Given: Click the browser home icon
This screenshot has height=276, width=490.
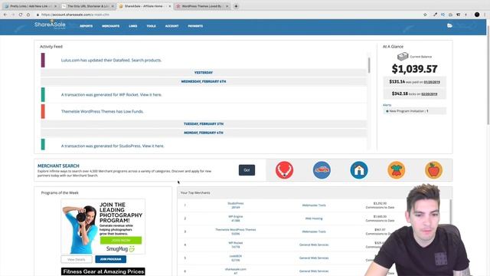Looking at the screenshot, I should tap(28, 15).
